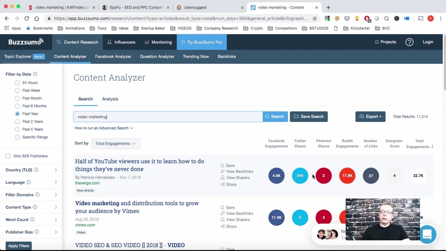The width and height of the screenshot is (446, 251).
Task: Click Facebook engagements 4.6K circle
Action: coord(276,176)
